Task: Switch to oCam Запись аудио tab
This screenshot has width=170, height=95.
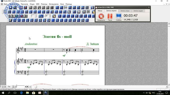Action: coord(138,11)
